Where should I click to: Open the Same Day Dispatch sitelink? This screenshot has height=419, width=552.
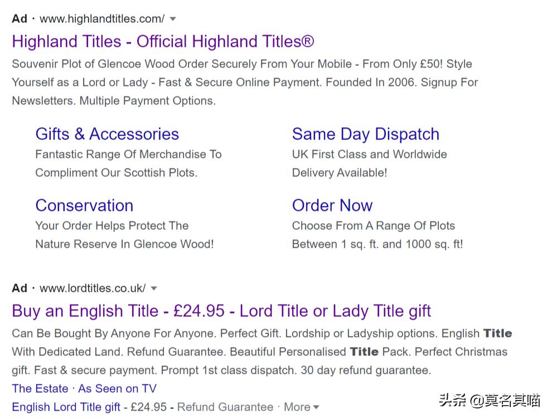(x=365, y=134)
